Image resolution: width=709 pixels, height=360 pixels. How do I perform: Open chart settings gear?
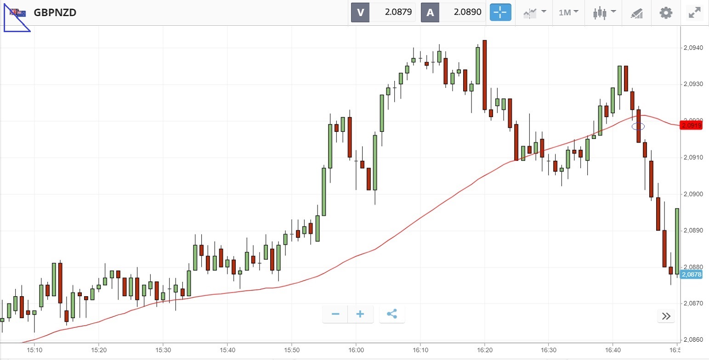(666, 12)
